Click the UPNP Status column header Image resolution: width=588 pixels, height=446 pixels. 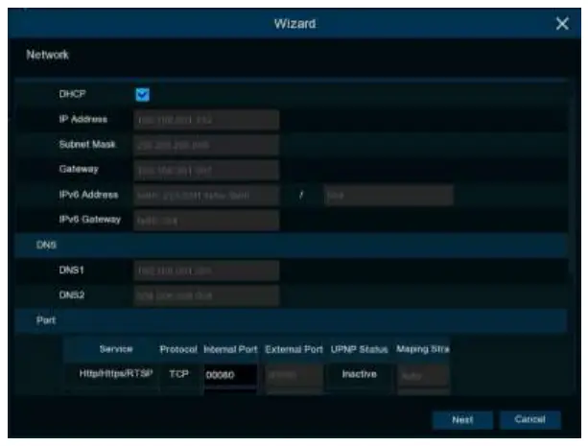[x=360, y=349]
